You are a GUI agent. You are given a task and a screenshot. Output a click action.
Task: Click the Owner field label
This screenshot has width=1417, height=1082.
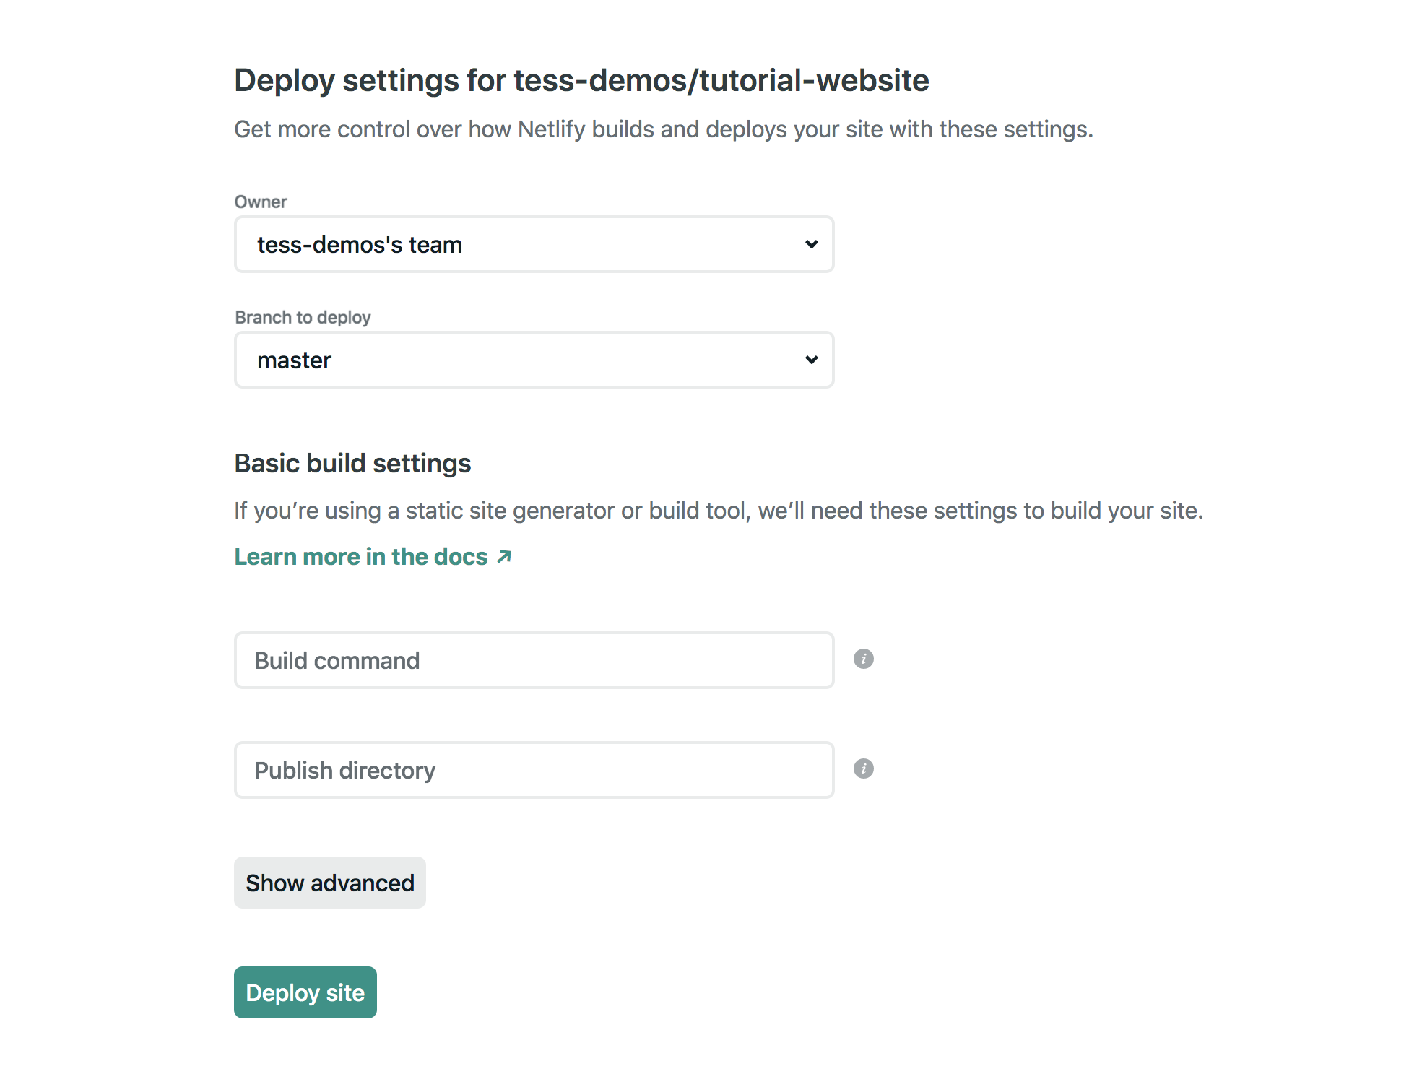[261, 202]
